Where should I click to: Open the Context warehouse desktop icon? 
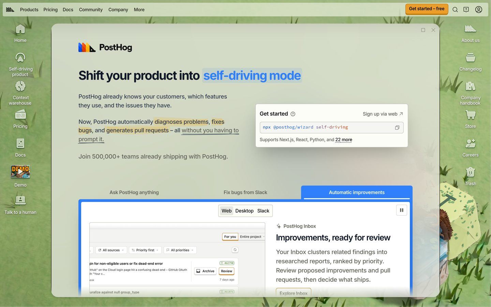(20, 93)
